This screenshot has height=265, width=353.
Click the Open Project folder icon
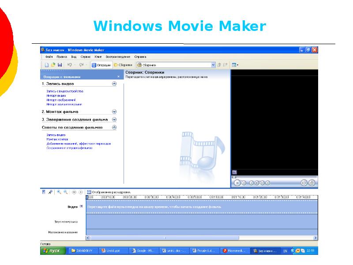[53, 65]
